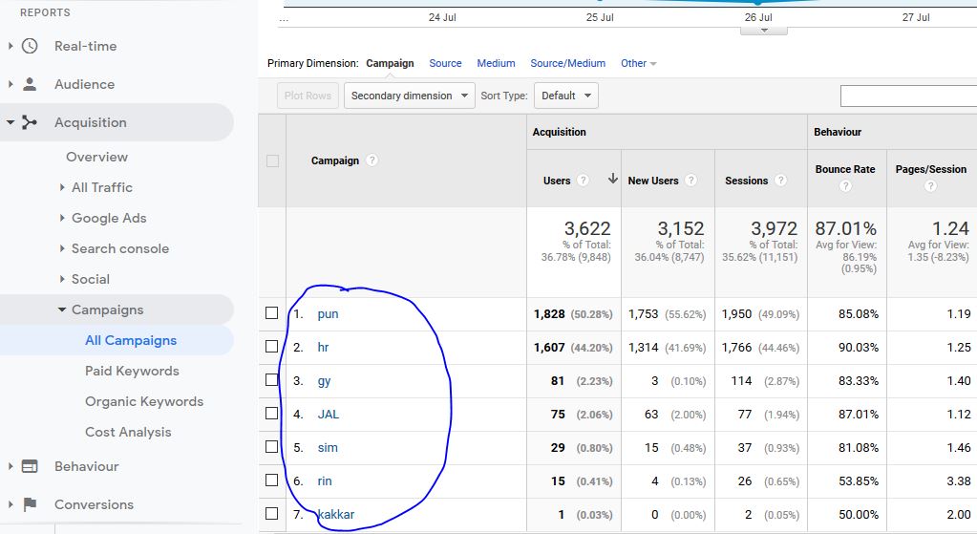Screen dimensions: 977x534
Task: Click the 1,828 users value for pun
Action: coord(549,314)
